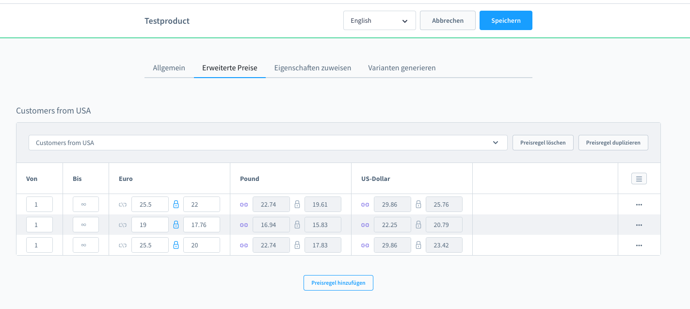Open the three-dot menu on the second row
The width and height of the screenshot is (690, 309).
(639, 225)
